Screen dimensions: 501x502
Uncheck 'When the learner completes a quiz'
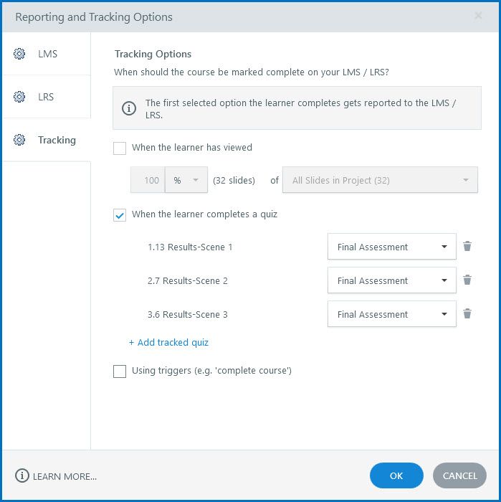click(120, 215)
